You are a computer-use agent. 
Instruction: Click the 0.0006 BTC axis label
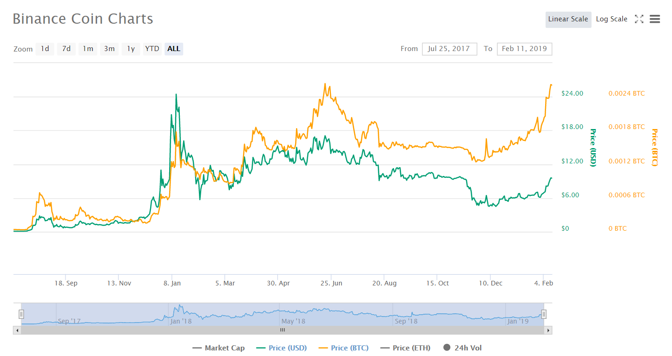point(627,195)
